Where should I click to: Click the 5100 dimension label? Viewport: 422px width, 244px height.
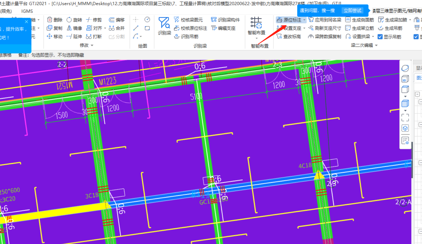pyautogui.click(x=196, y=96)
